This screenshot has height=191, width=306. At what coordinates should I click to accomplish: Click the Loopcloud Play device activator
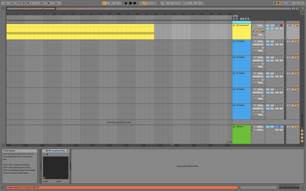[44, 151]
